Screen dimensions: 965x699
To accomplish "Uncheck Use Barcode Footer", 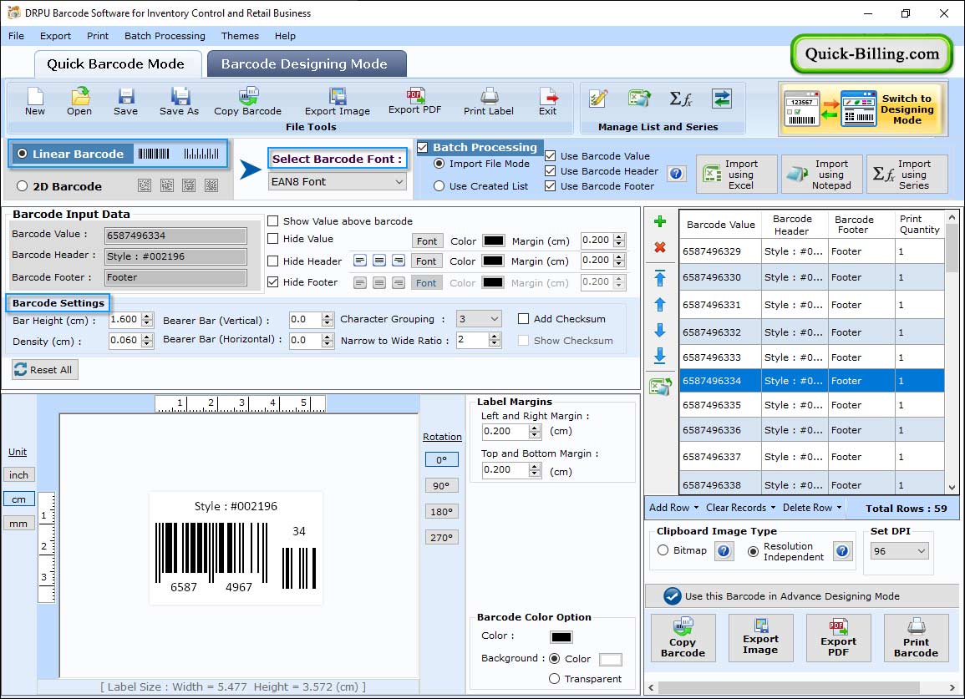I will pyautogui.click(x=551, y=186).
